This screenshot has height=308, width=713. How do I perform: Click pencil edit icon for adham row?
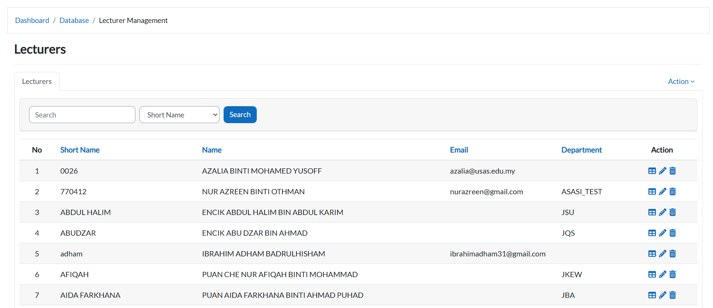[662, 254]
